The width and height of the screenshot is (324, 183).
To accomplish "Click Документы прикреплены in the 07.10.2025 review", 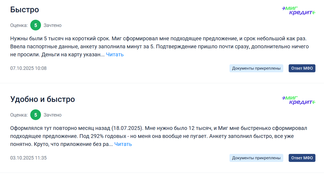I will point(256,68).
